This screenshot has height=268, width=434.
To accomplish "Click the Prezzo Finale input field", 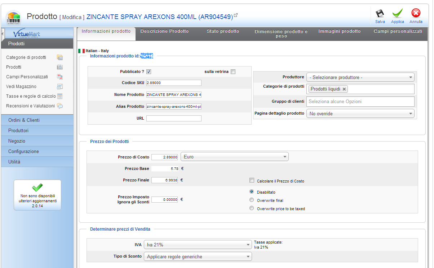I will click(164, 180).
